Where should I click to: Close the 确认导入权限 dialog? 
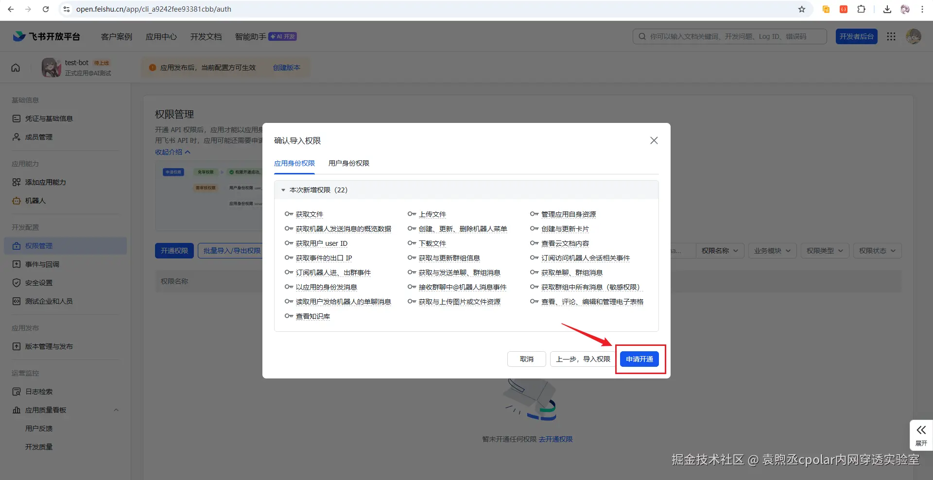654,140
